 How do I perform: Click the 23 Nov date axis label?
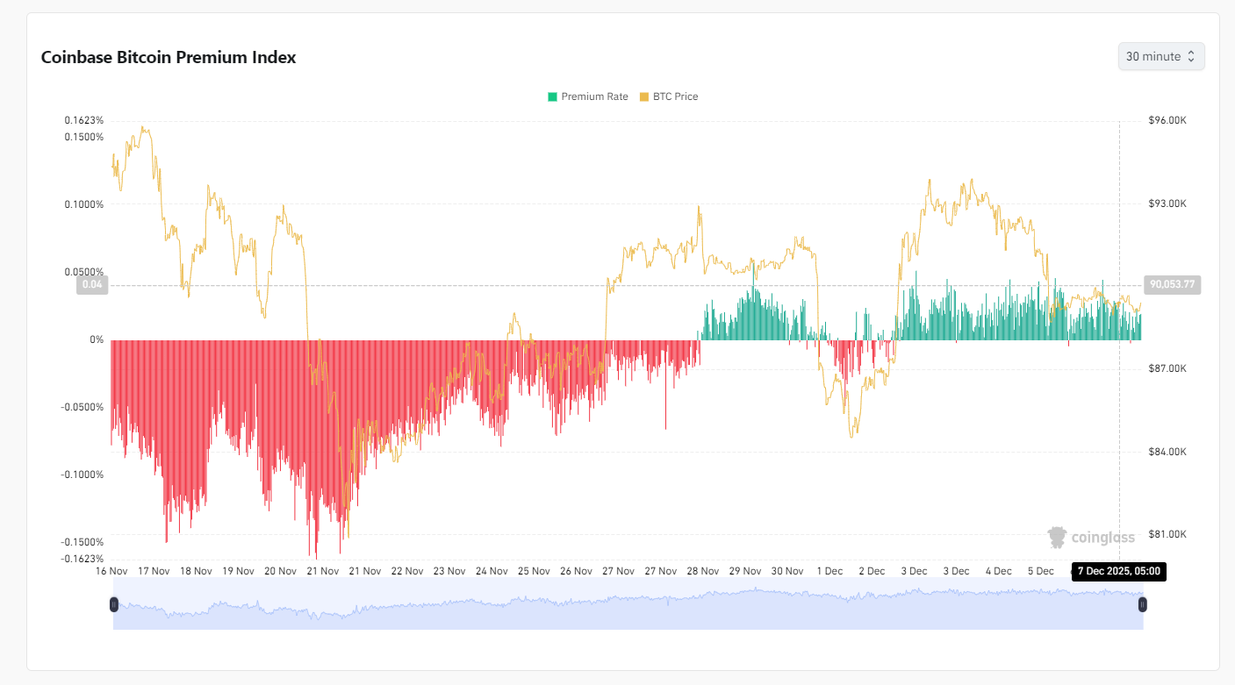[x=449, y=571]
